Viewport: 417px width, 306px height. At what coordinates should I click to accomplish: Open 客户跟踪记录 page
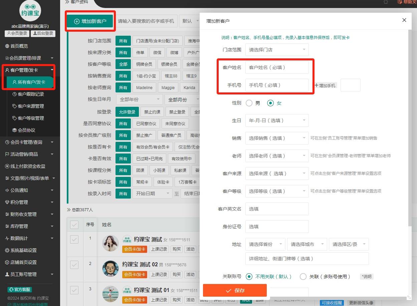[31, 94]
